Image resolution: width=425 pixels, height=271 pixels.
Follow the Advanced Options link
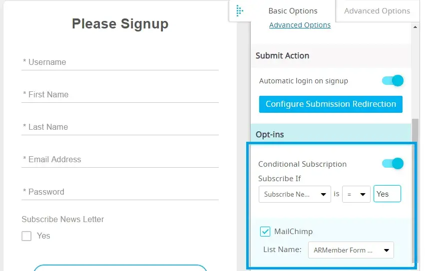[x=300, y=25]
